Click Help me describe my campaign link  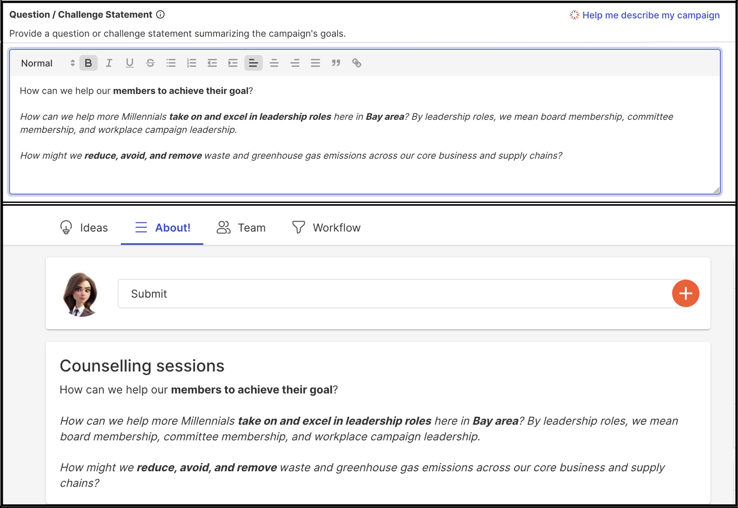[651, 15]
